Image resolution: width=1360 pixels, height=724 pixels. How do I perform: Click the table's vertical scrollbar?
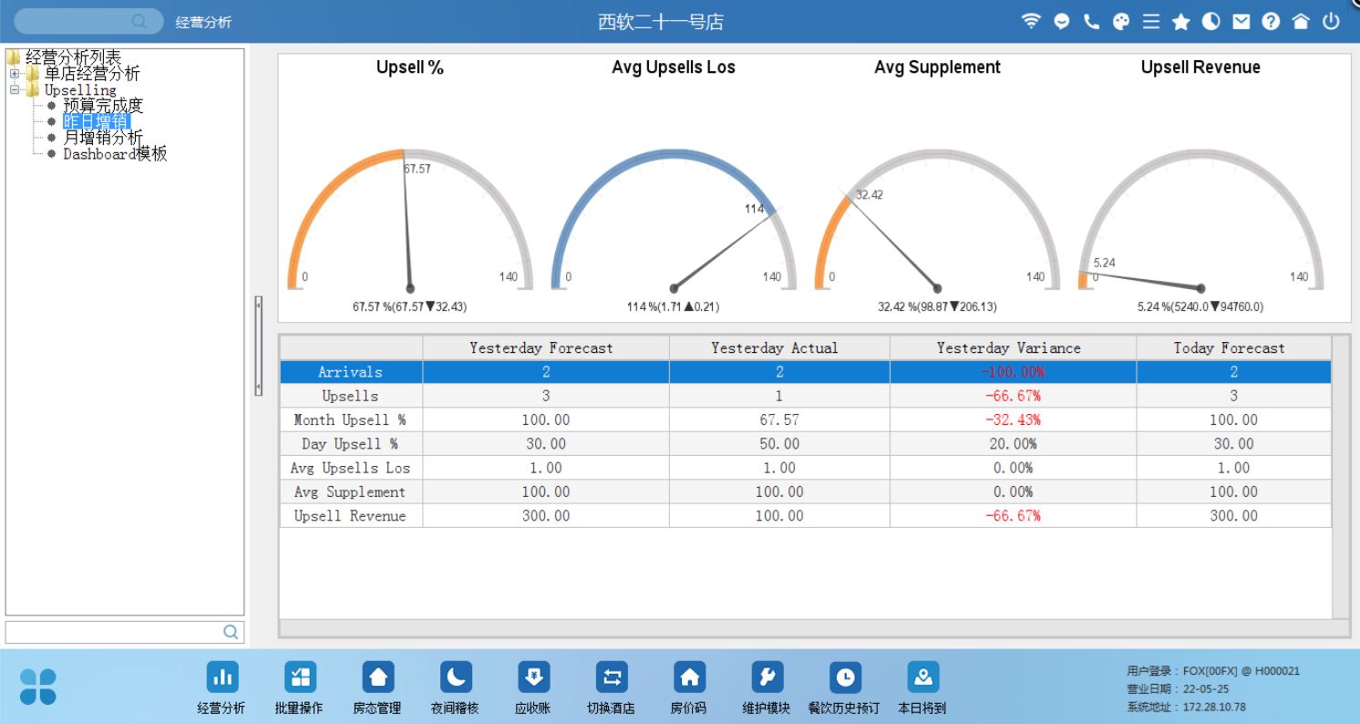click(1340, 477)
